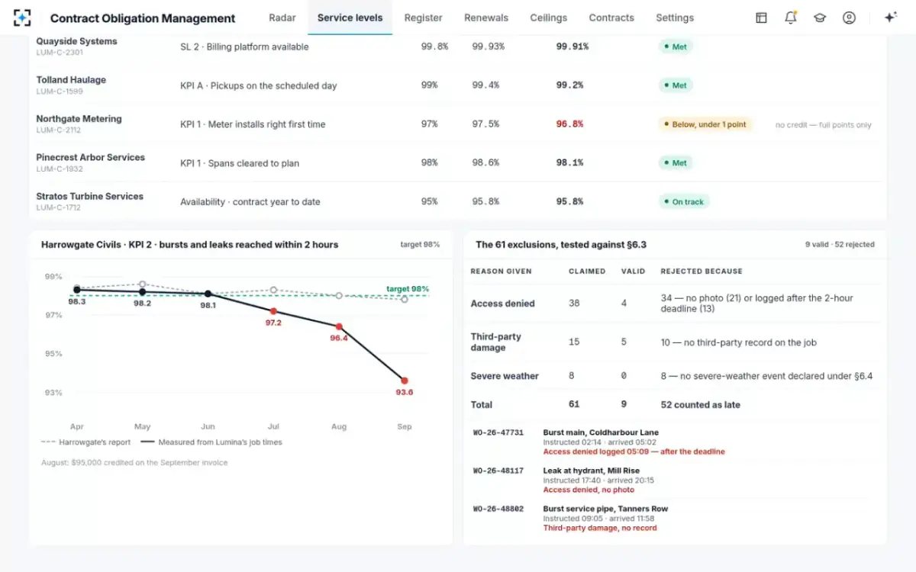The height and width of the screenshot is (572, 916).
Task: Switch to the Radar tab
Action: [x=282, y=18]
